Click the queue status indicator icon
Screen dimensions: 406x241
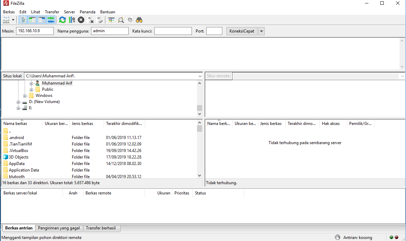[337, 237]
